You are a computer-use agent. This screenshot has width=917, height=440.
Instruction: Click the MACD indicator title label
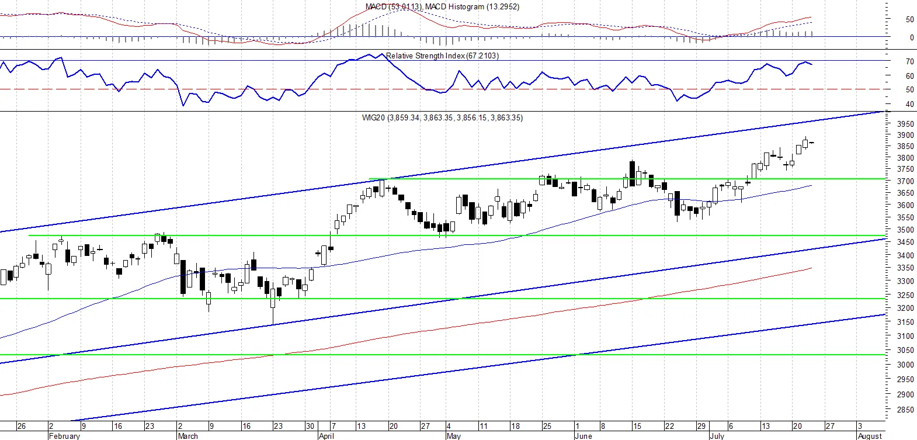[442, 6]
